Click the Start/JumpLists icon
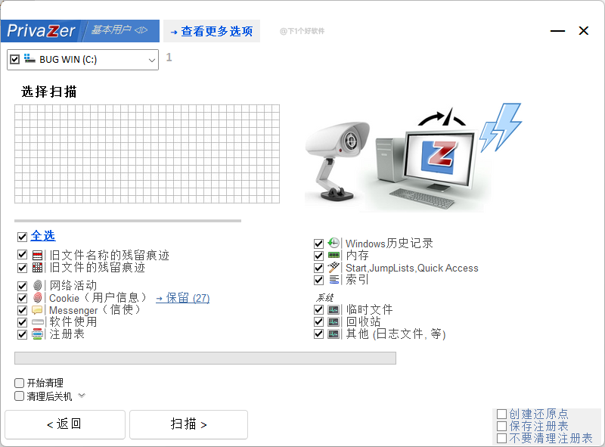Viewport: 605px width, 447px height. click(x=334, y=267)
